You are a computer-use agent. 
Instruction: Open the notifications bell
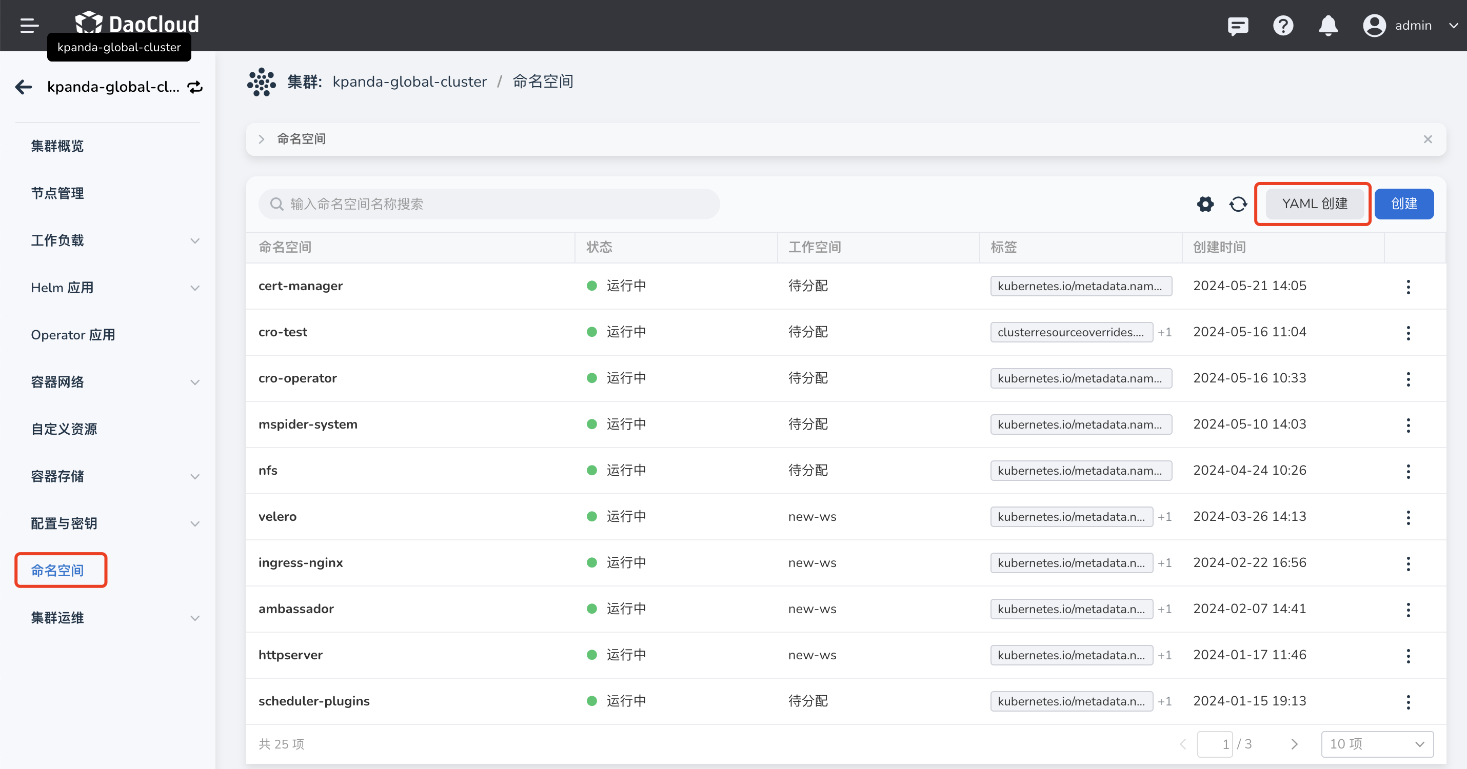(1328, 26)
